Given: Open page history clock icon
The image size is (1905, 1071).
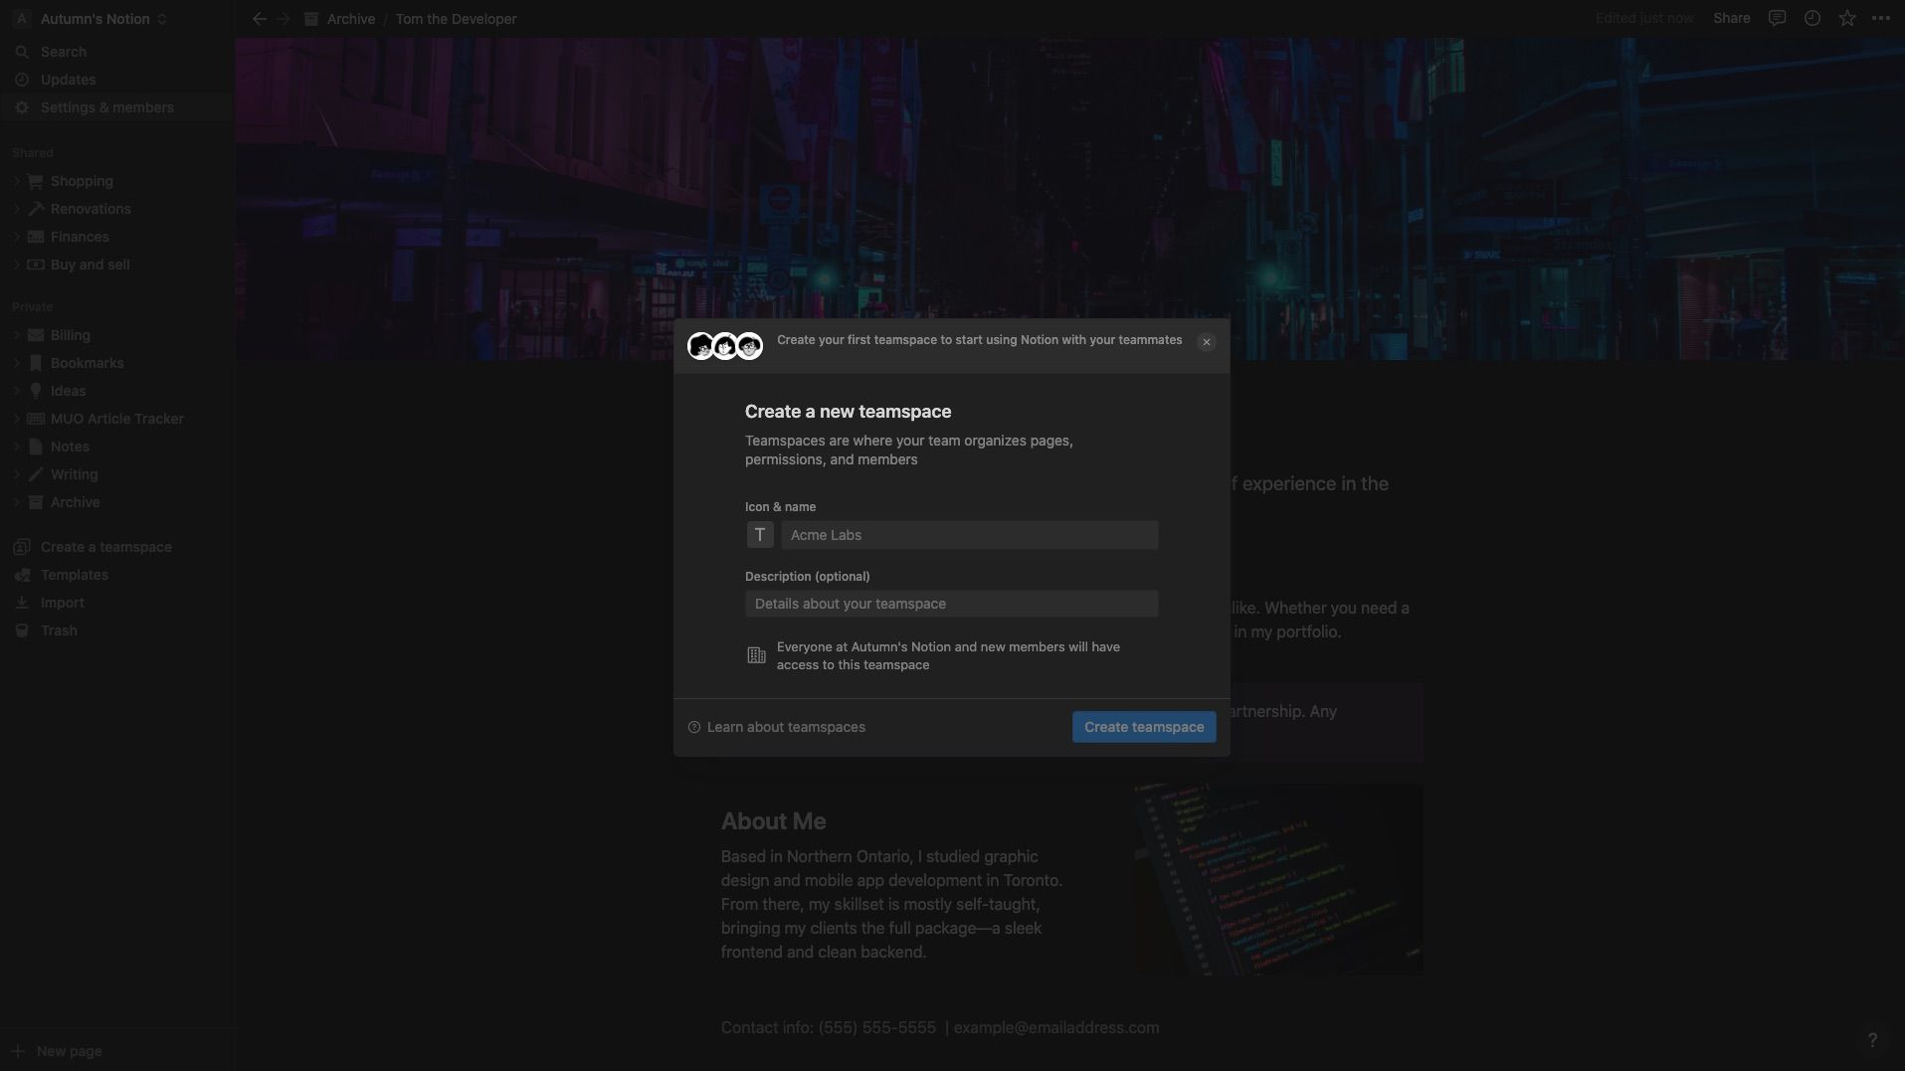Looking at the screenshot, I should click(1812, 18).
